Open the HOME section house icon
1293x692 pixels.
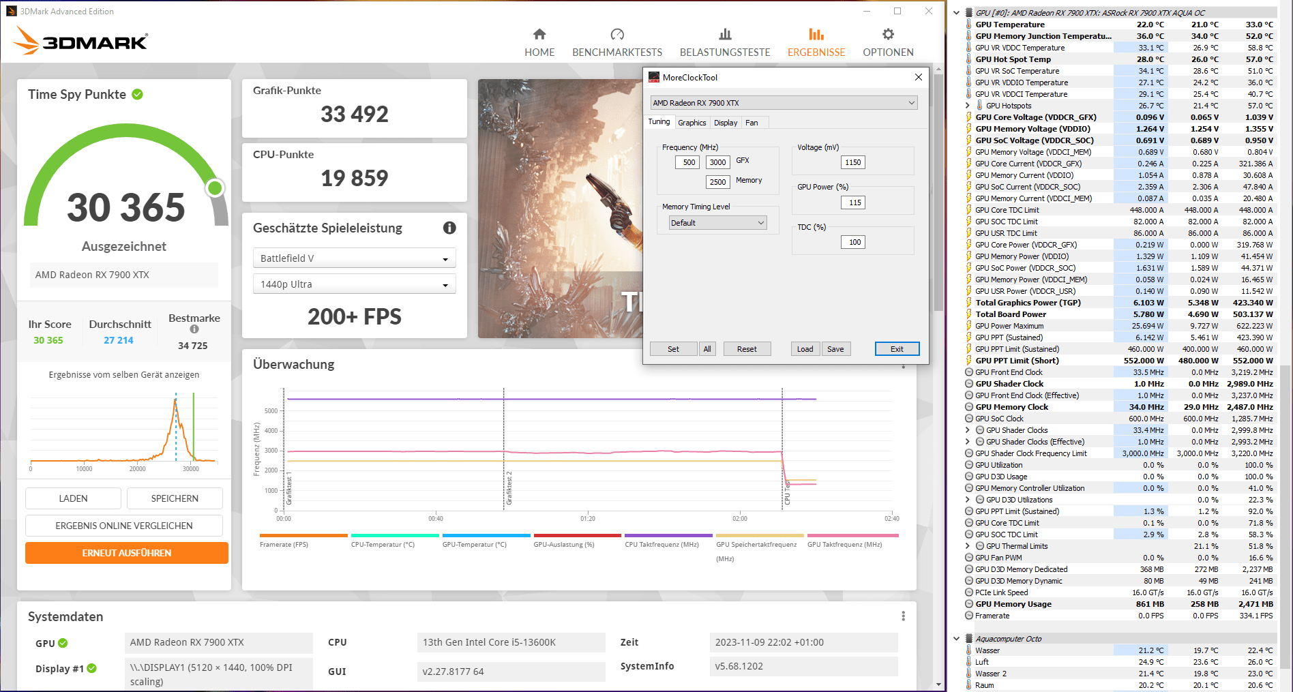tap(539, 34)
